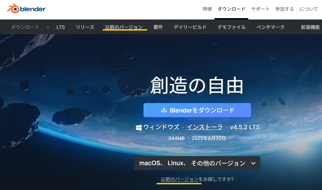Click the 344MB file size text

pyautogui.click(x=176, y=138)
